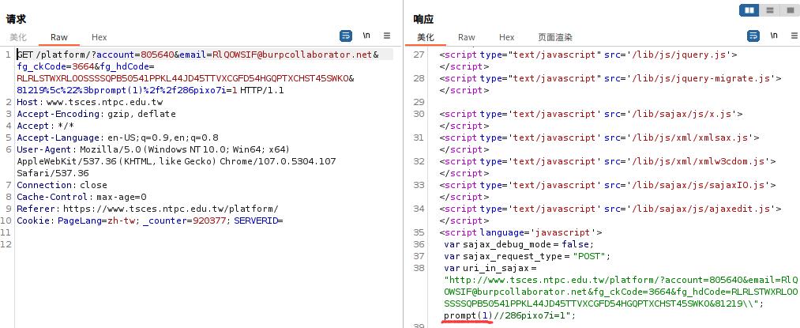Click script language='javascript' line

pos(521,232)
